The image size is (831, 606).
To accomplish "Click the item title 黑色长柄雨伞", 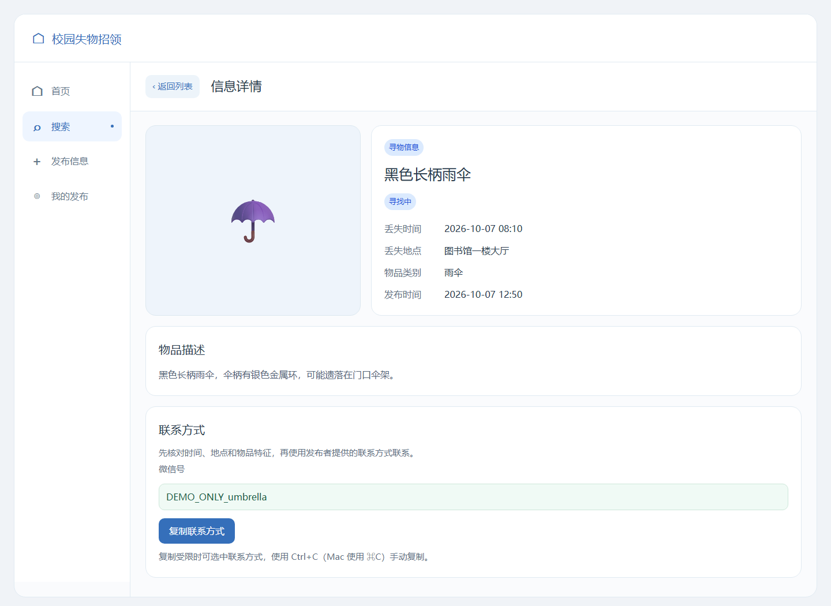I will [428, 175].
